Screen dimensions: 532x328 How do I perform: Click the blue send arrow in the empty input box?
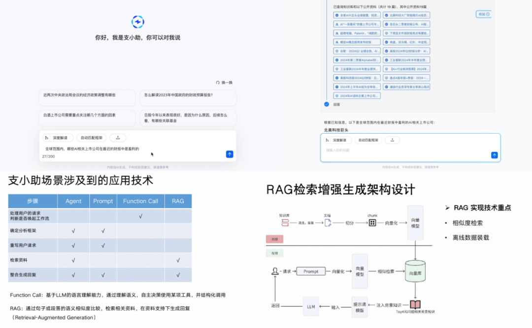coord(495,155)
